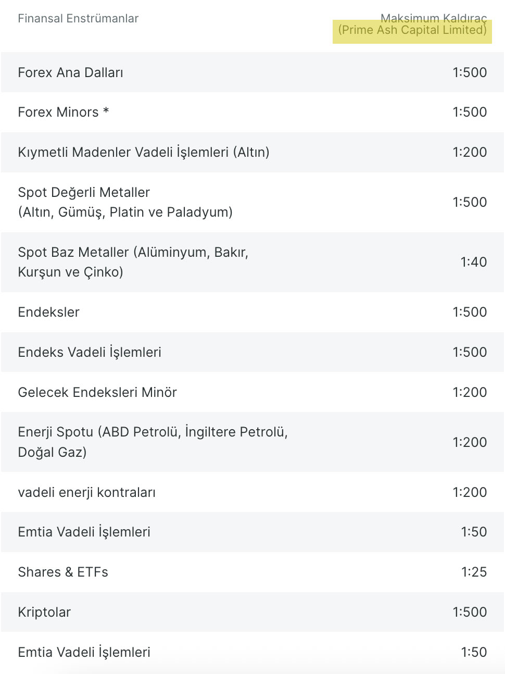Click the asterisk next to Forex Minors

pos(106,111)
